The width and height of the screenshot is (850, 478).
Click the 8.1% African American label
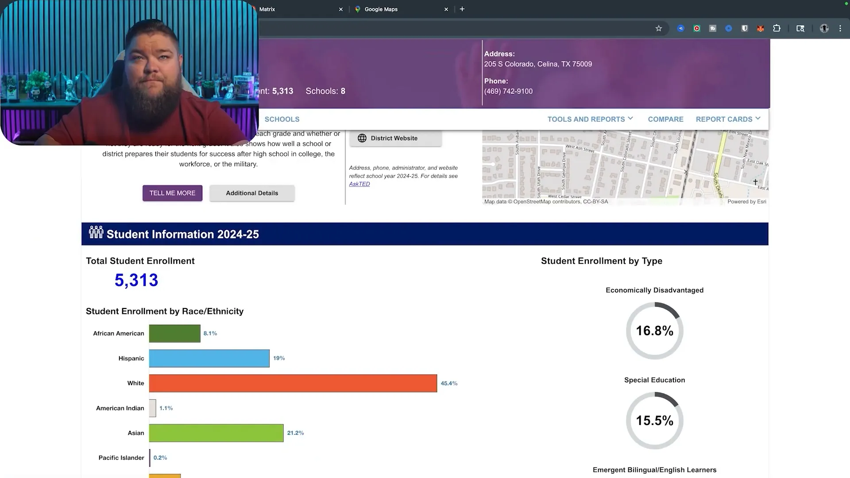(210, 333)
